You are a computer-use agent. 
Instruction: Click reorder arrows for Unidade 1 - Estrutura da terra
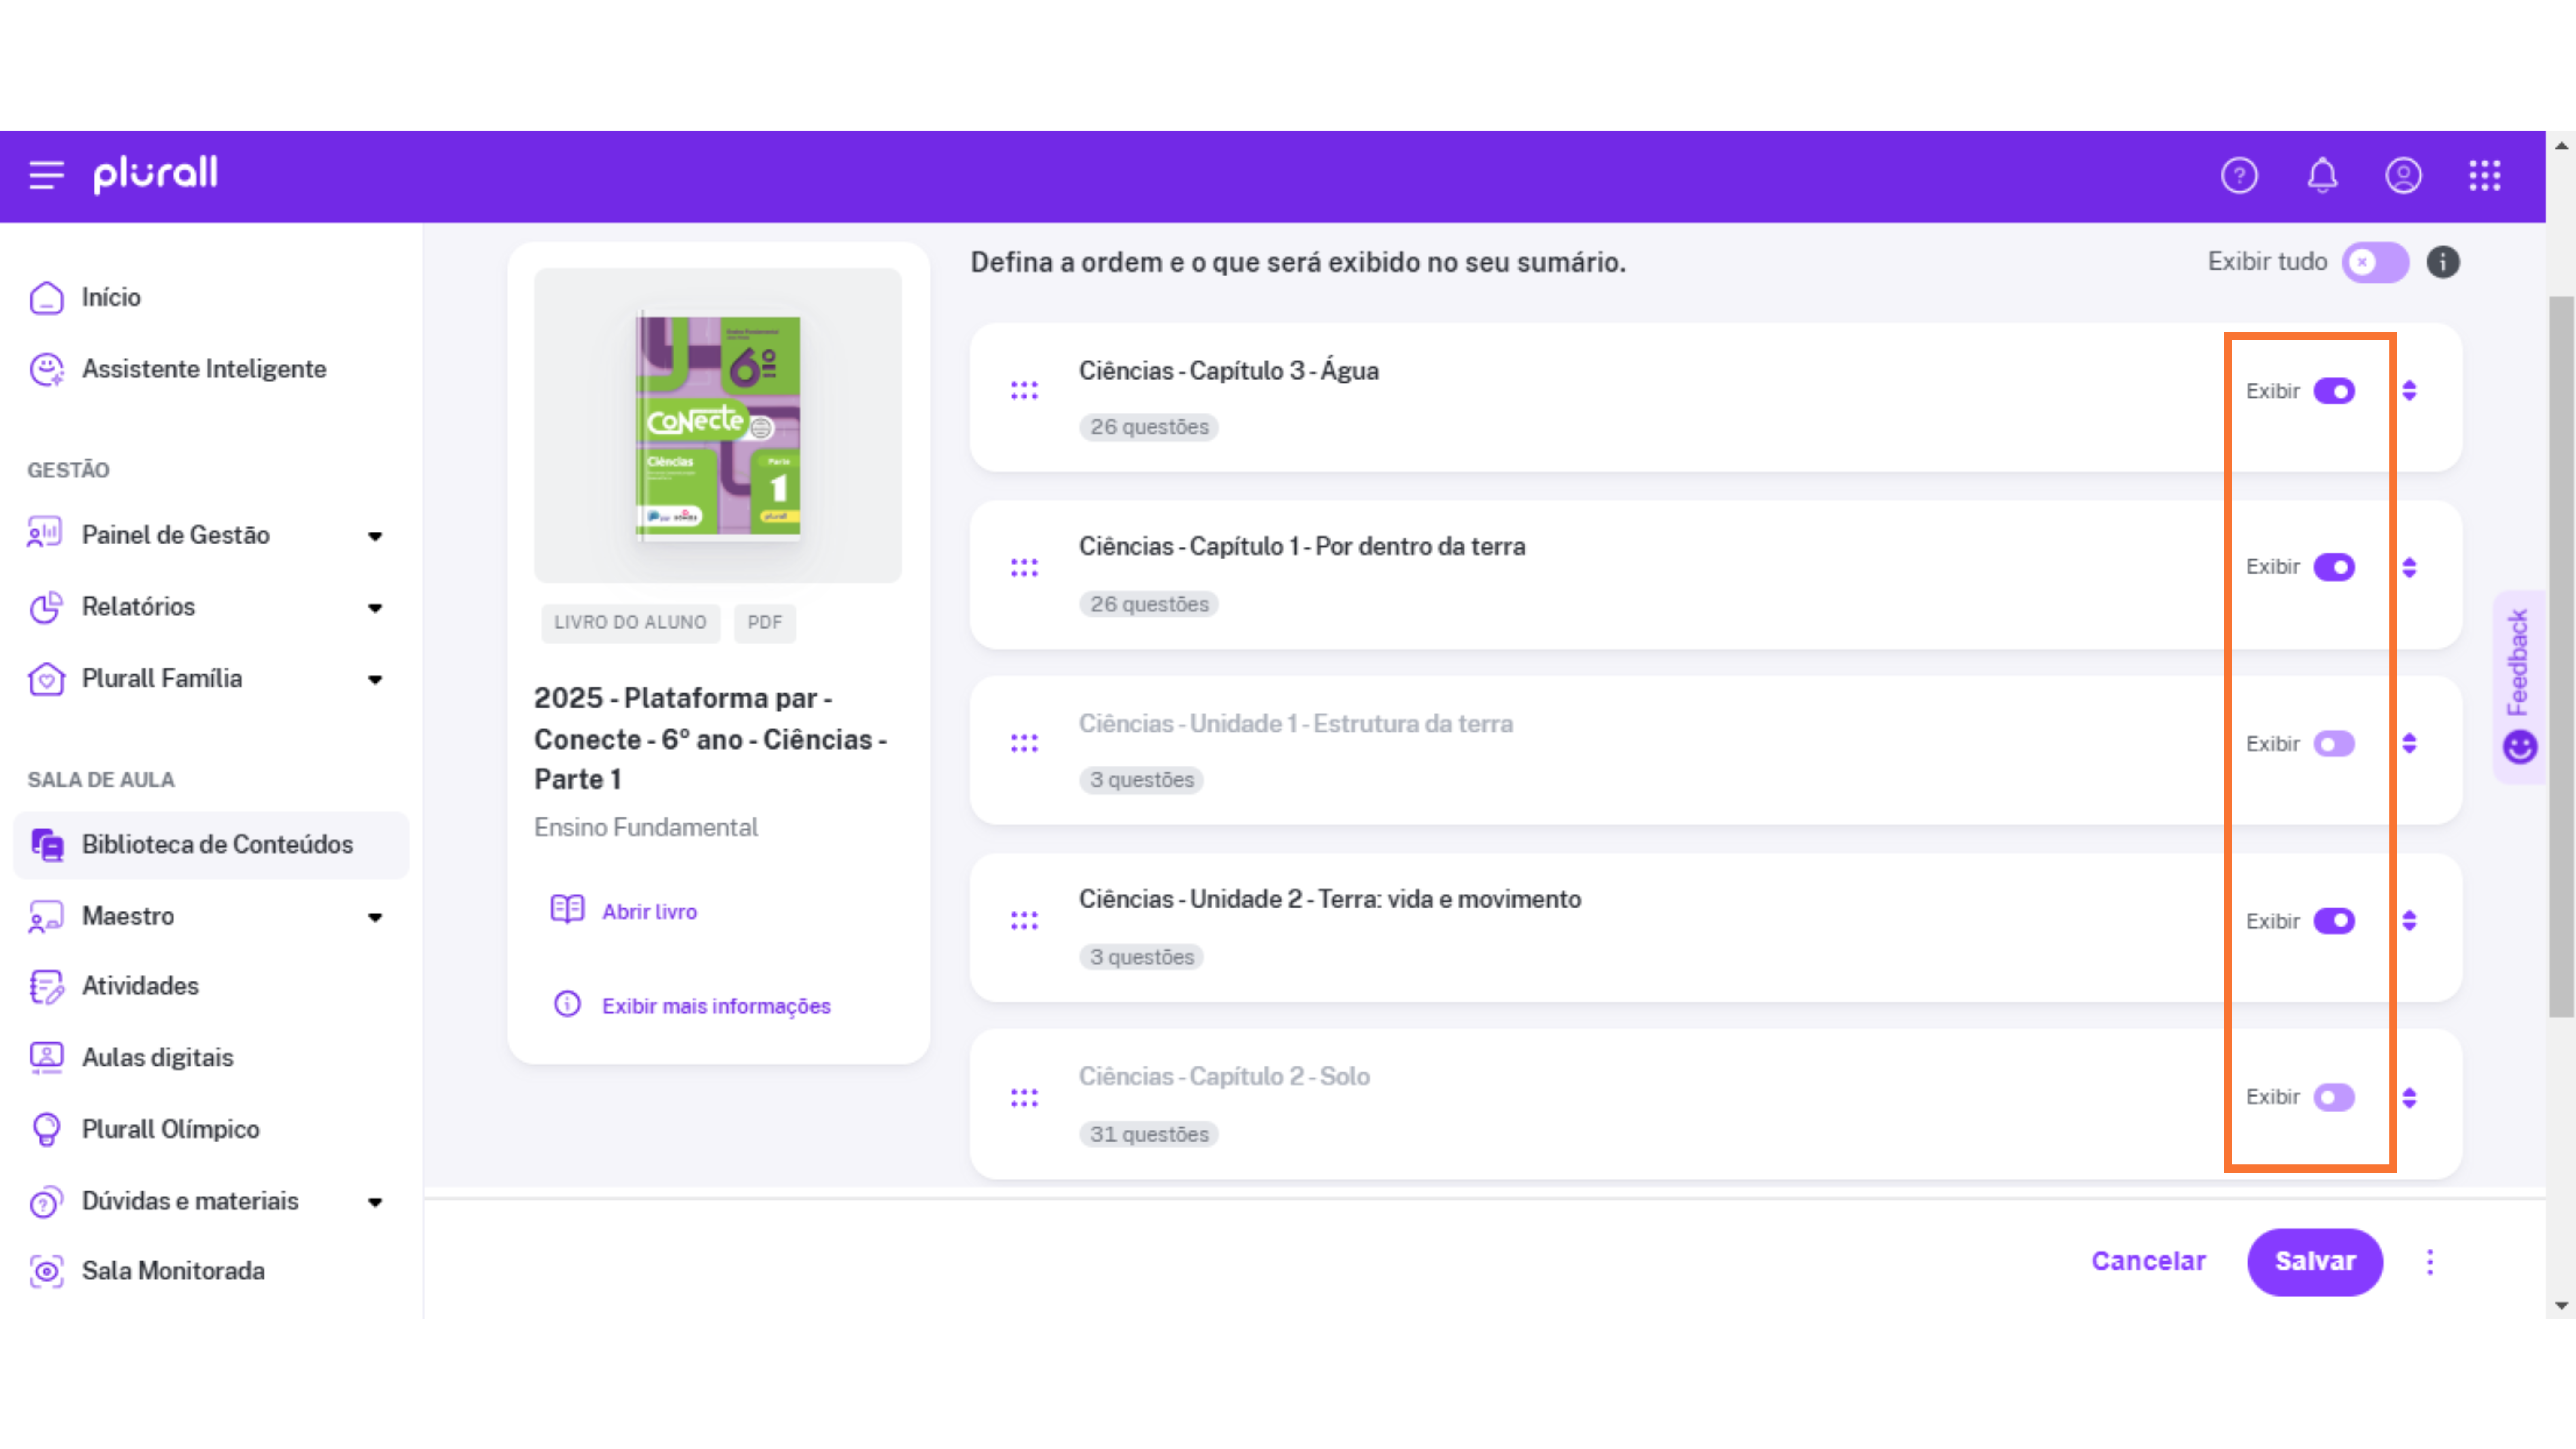click(2409, 743)
